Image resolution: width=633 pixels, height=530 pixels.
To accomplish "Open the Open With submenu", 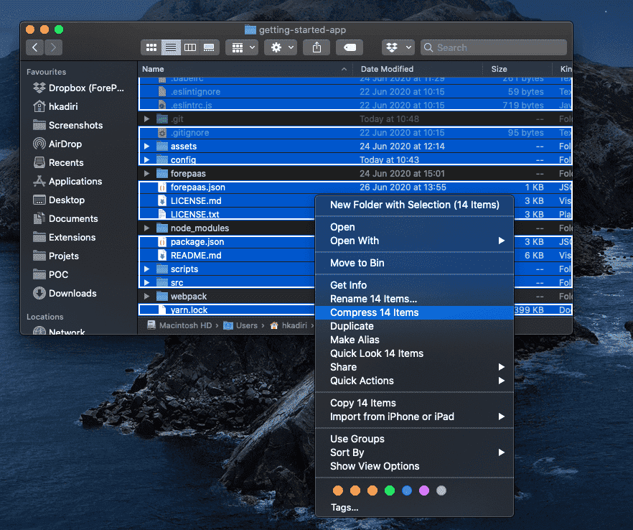I will tap(414, 241).
